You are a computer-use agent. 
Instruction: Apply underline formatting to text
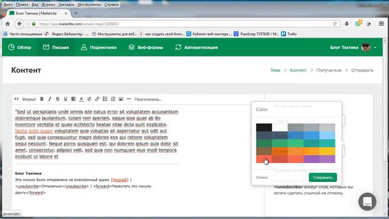pyautogui.click(x=66, y=99)
